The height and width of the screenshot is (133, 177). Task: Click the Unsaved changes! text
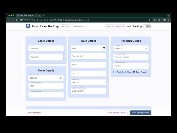[x=34, y=113]
